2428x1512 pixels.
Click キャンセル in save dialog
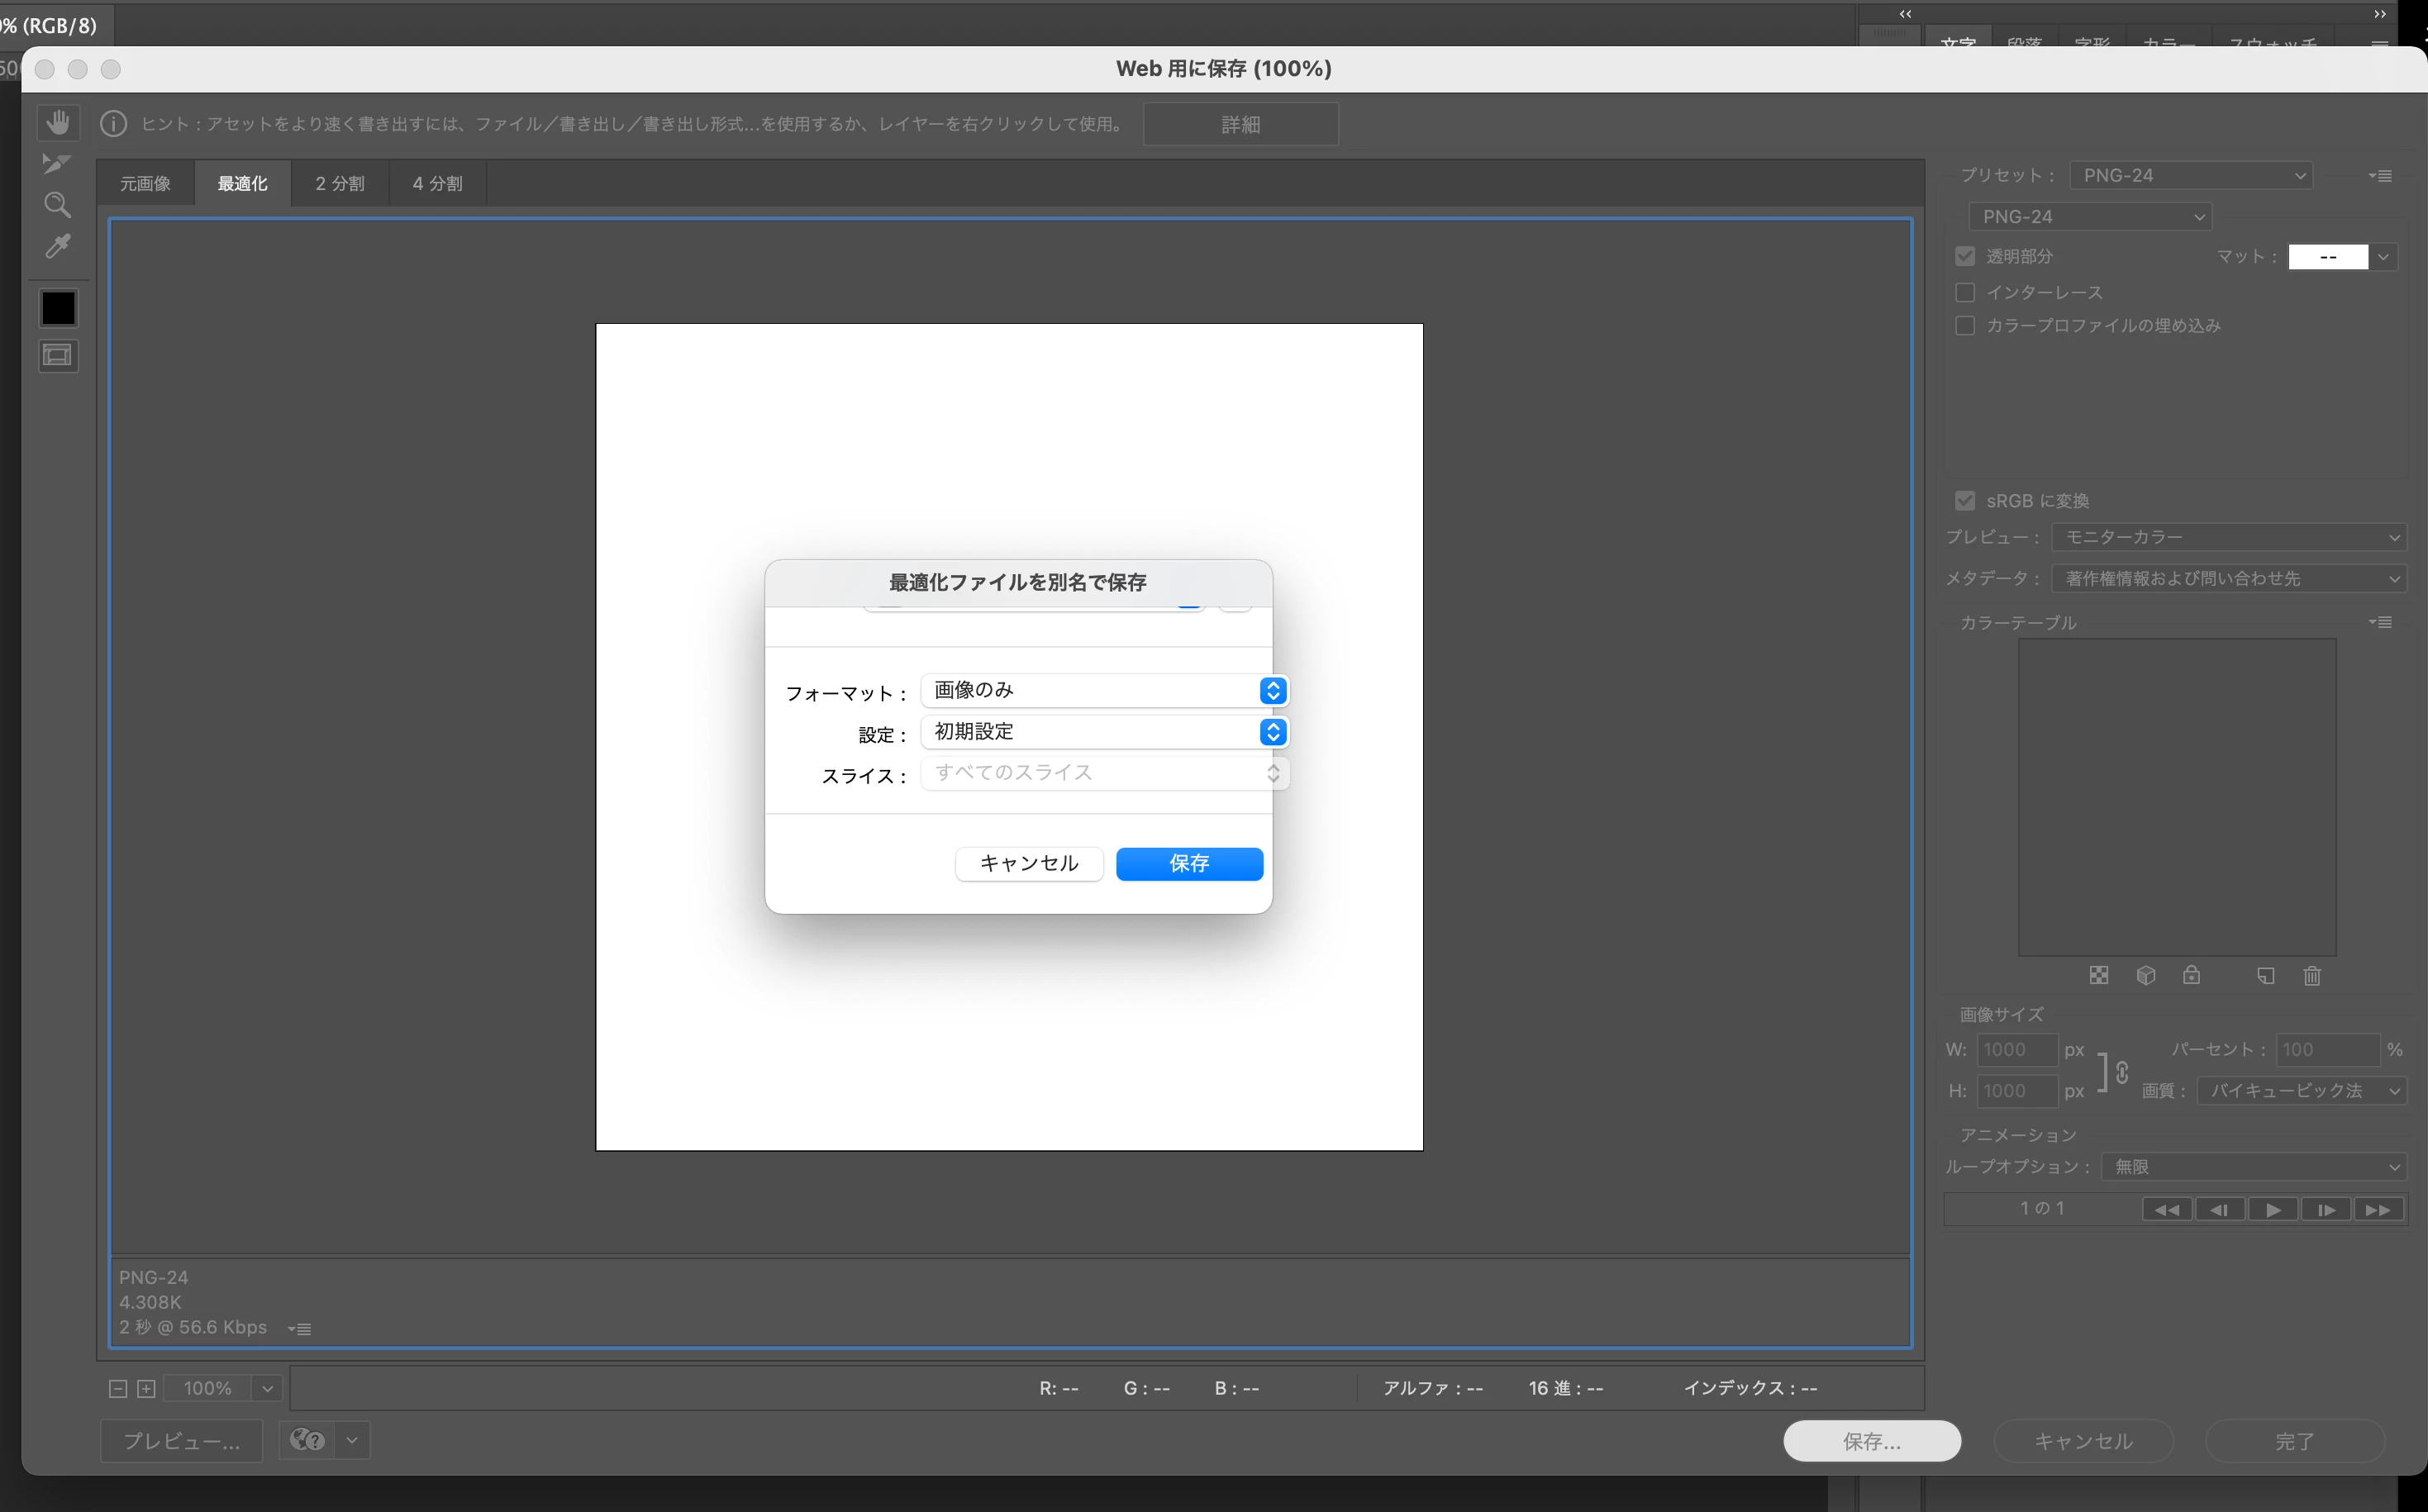point(1028,863)
